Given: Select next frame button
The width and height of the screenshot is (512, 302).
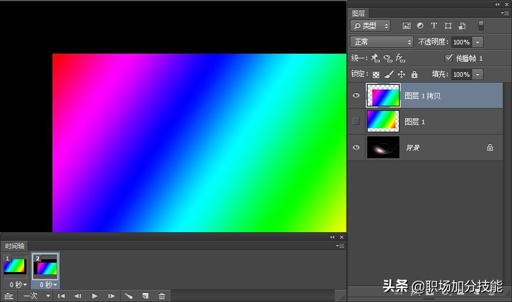Looking at the screenshot, I should [111, 296].
